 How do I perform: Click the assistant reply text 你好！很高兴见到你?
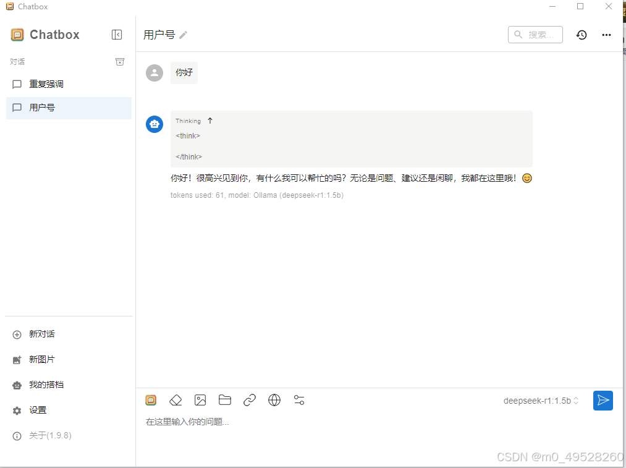coord(352,178)
